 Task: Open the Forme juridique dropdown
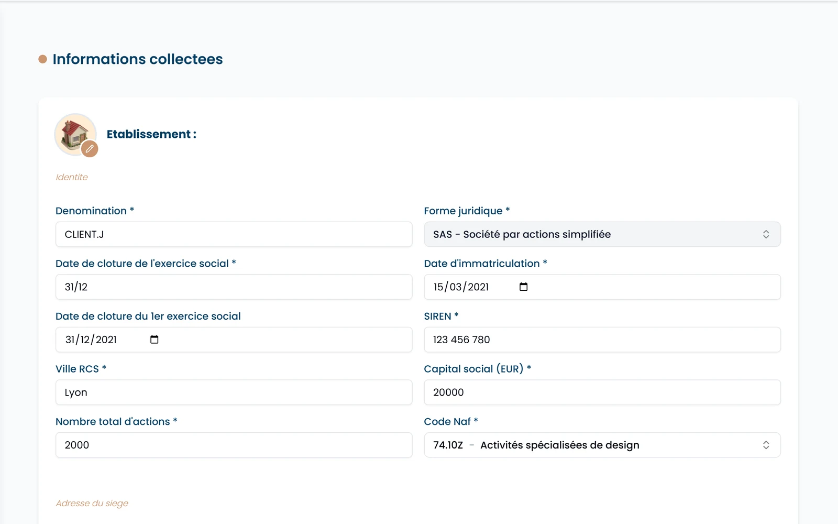(602, 234)
